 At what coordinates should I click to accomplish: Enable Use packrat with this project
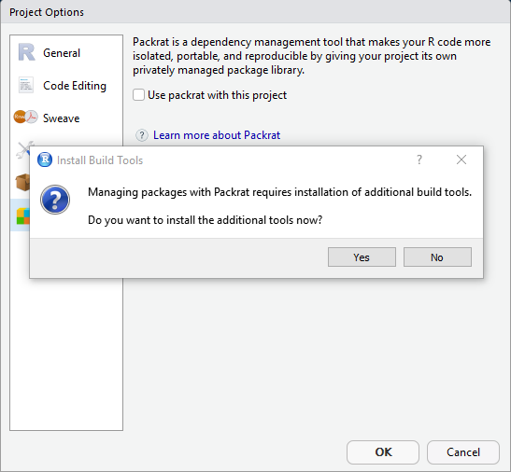click(138, 95)
